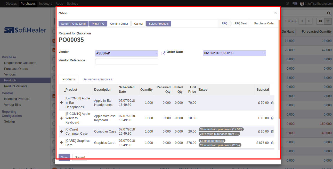Open Incoming Products in sidebar
Viewport: 333px width, 169px height.
(x=17, y=99)
